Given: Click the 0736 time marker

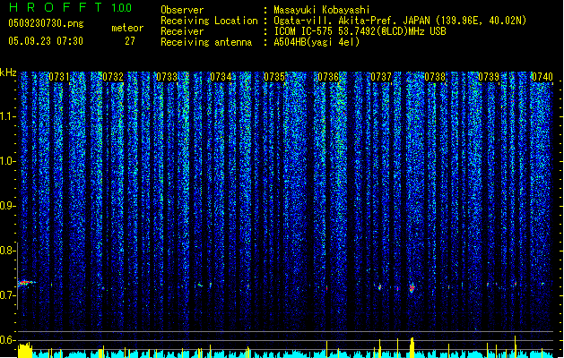Looking at the screenshot, I should coord(328,77).
